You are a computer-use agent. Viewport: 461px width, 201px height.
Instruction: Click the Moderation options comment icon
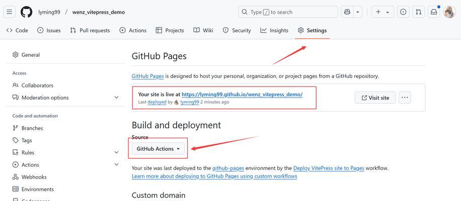(x=15, y=97)
